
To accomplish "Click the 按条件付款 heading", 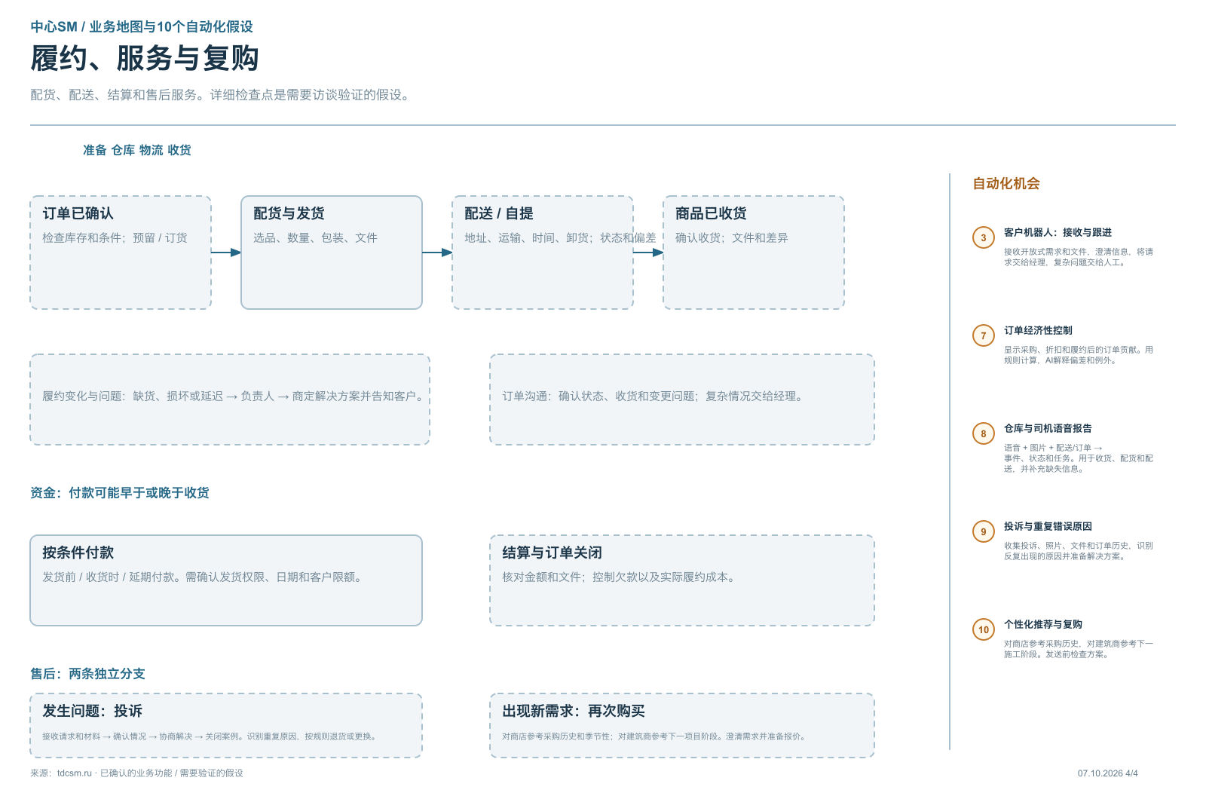I will click(78, 553).
